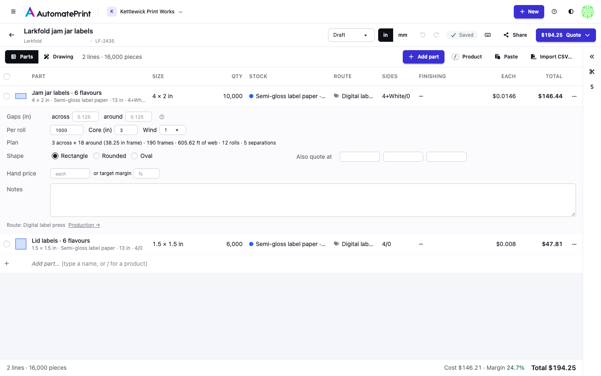
Task: Open more options for Lid labels row
Action: [x=574, y=244]
